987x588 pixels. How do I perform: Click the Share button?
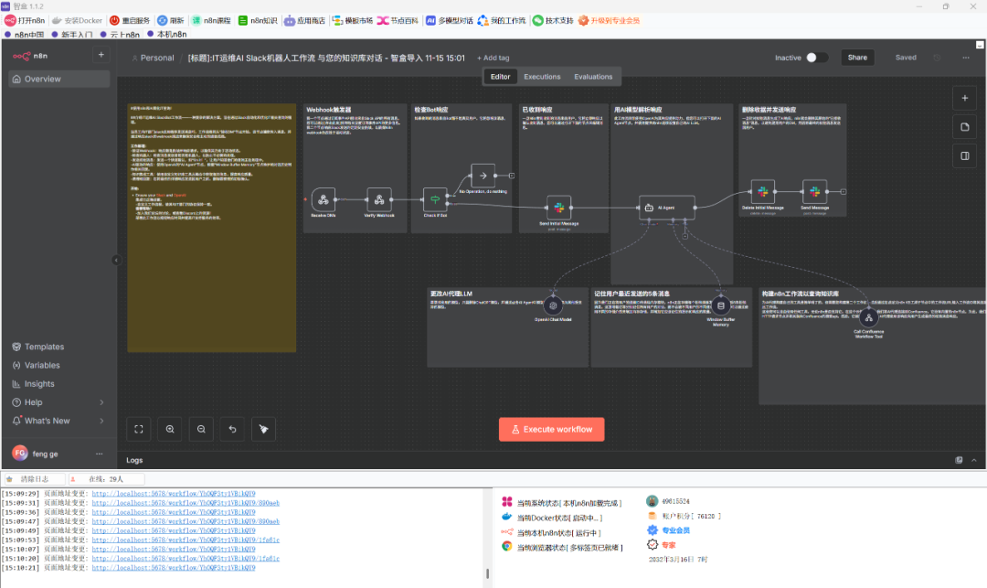coord(856,58)
